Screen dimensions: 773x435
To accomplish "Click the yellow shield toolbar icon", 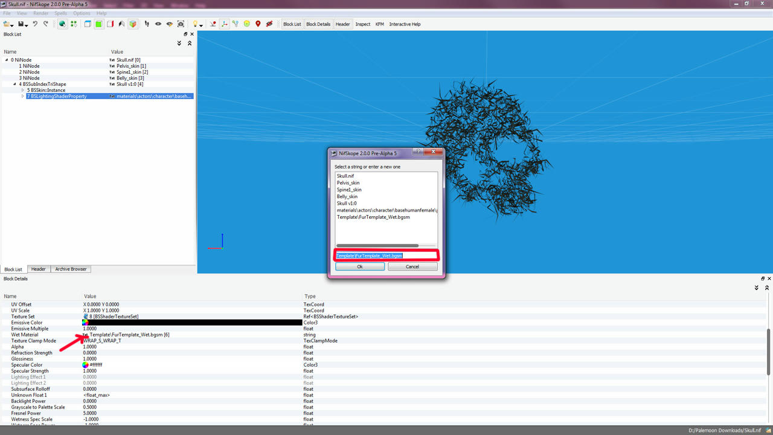I will click(247, 24).
